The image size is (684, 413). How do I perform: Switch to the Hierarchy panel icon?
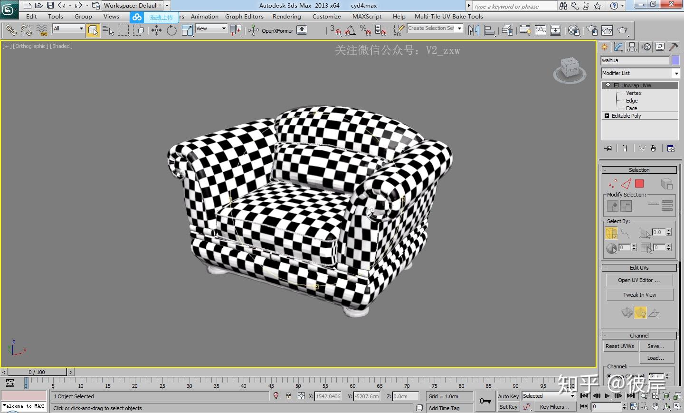click(632, 47)
